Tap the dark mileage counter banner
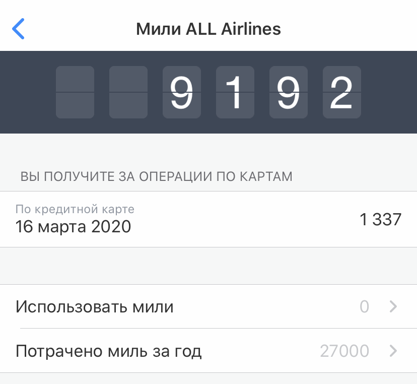 coord(208,92)
